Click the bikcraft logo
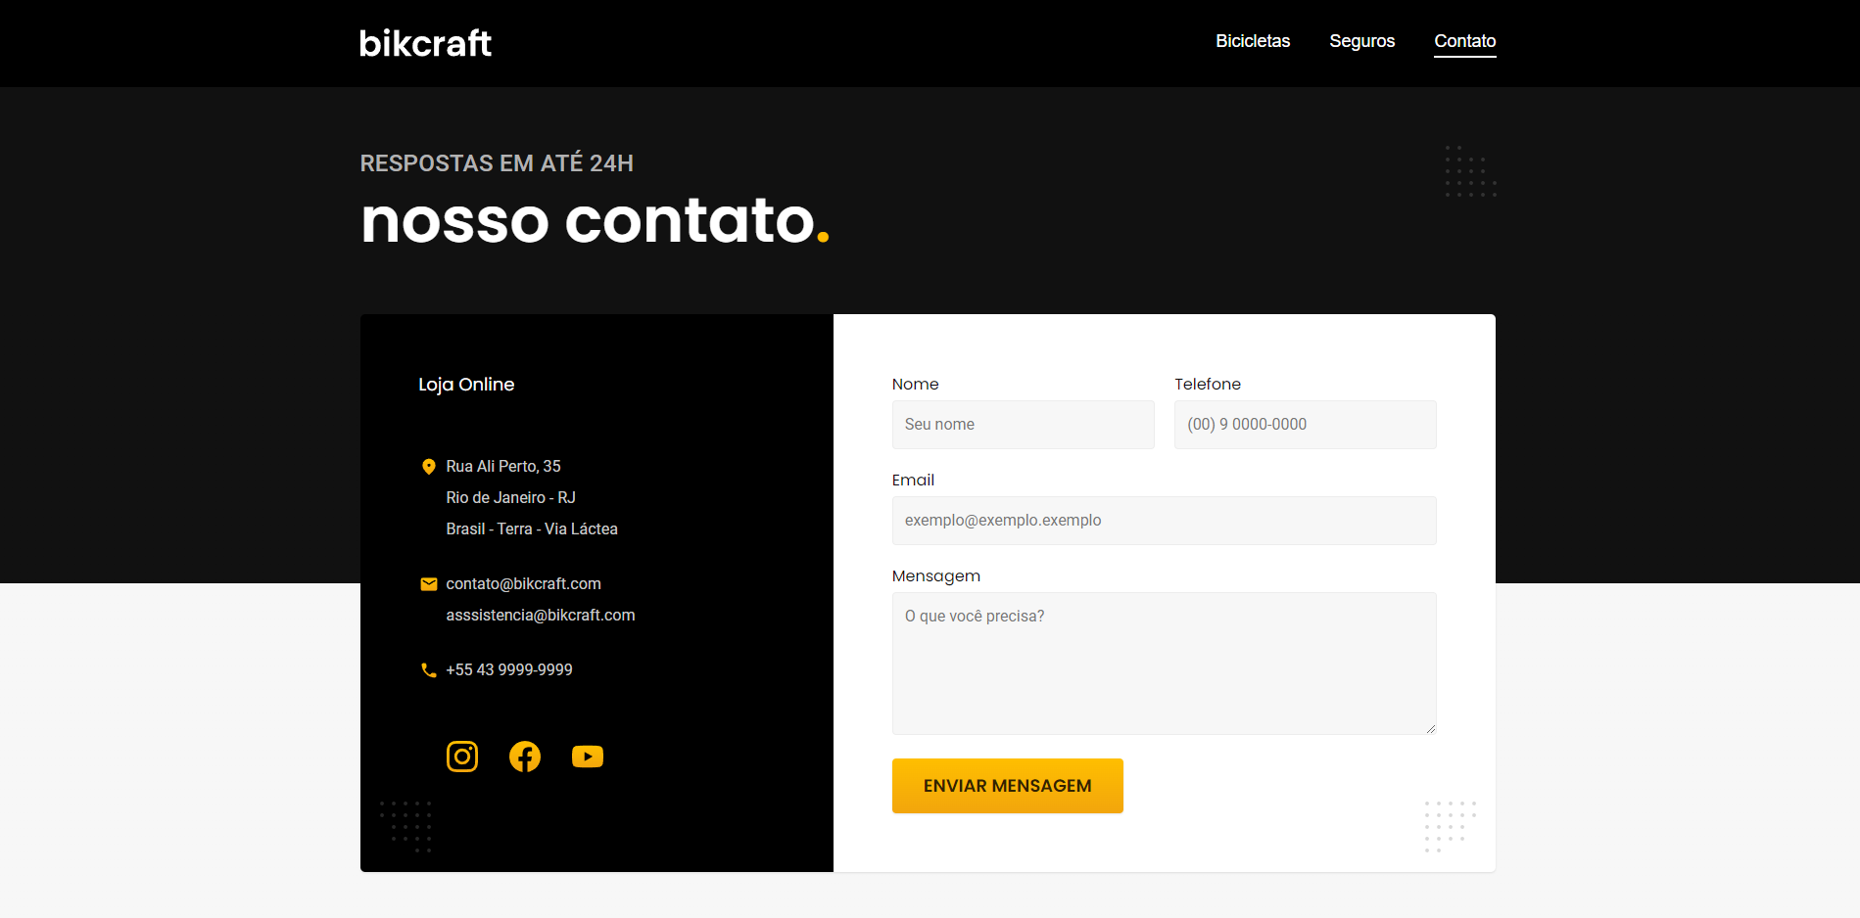The width and height of the screenshot is (1860, 918). pyautogui.click(x=425, y=43)
